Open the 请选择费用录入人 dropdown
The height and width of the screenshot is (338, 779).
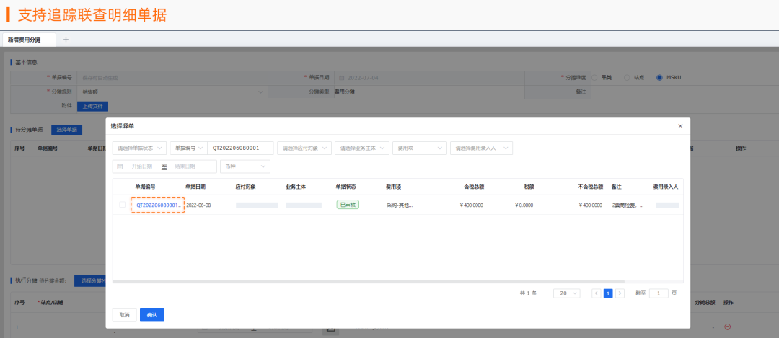481,148
